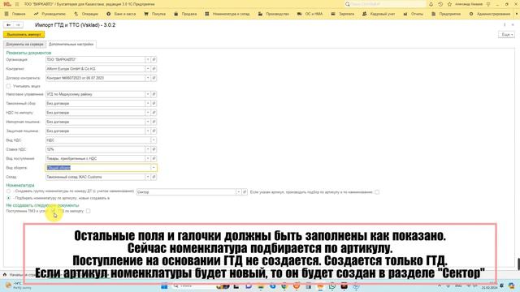Viewport: 520px width, 292px height.
Task: Open the Администрирование section
Action: click(x=490, y=14)
